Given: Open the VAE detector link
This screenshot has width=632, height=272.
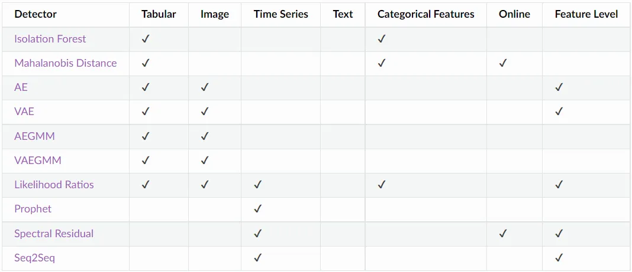Looking at the screenshot, I should point(24,112).
